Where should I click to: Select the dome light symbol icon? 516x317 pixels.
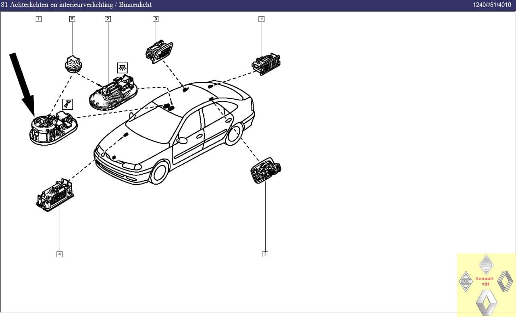point(122,67)
